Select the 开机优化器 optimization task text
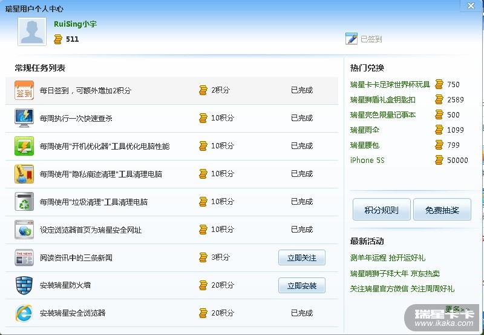This screenshot has height=335, width=484. pos(105,146)
